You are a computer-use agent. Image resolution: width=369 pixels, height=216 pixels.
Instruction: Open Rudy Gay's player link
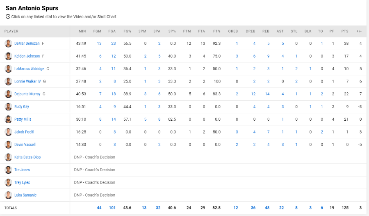point(22,107)
